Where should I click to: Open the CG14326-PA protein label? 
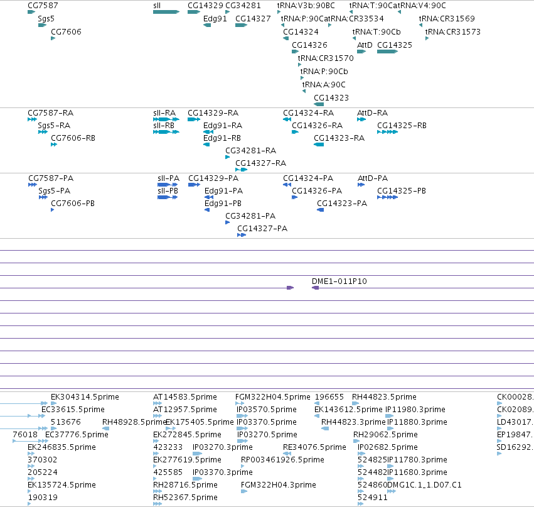click(317, 191)
